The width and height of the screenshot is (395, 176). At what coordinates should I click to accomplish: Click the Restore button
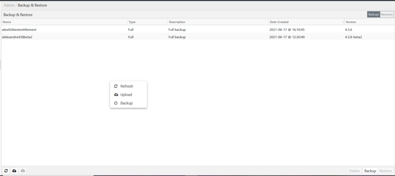pyautogui.click(x=385, y=171)
